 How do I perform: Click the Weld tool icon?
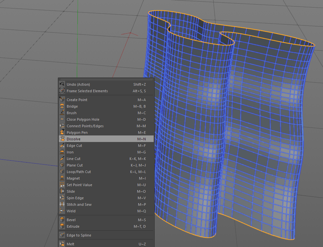[62, 211]
